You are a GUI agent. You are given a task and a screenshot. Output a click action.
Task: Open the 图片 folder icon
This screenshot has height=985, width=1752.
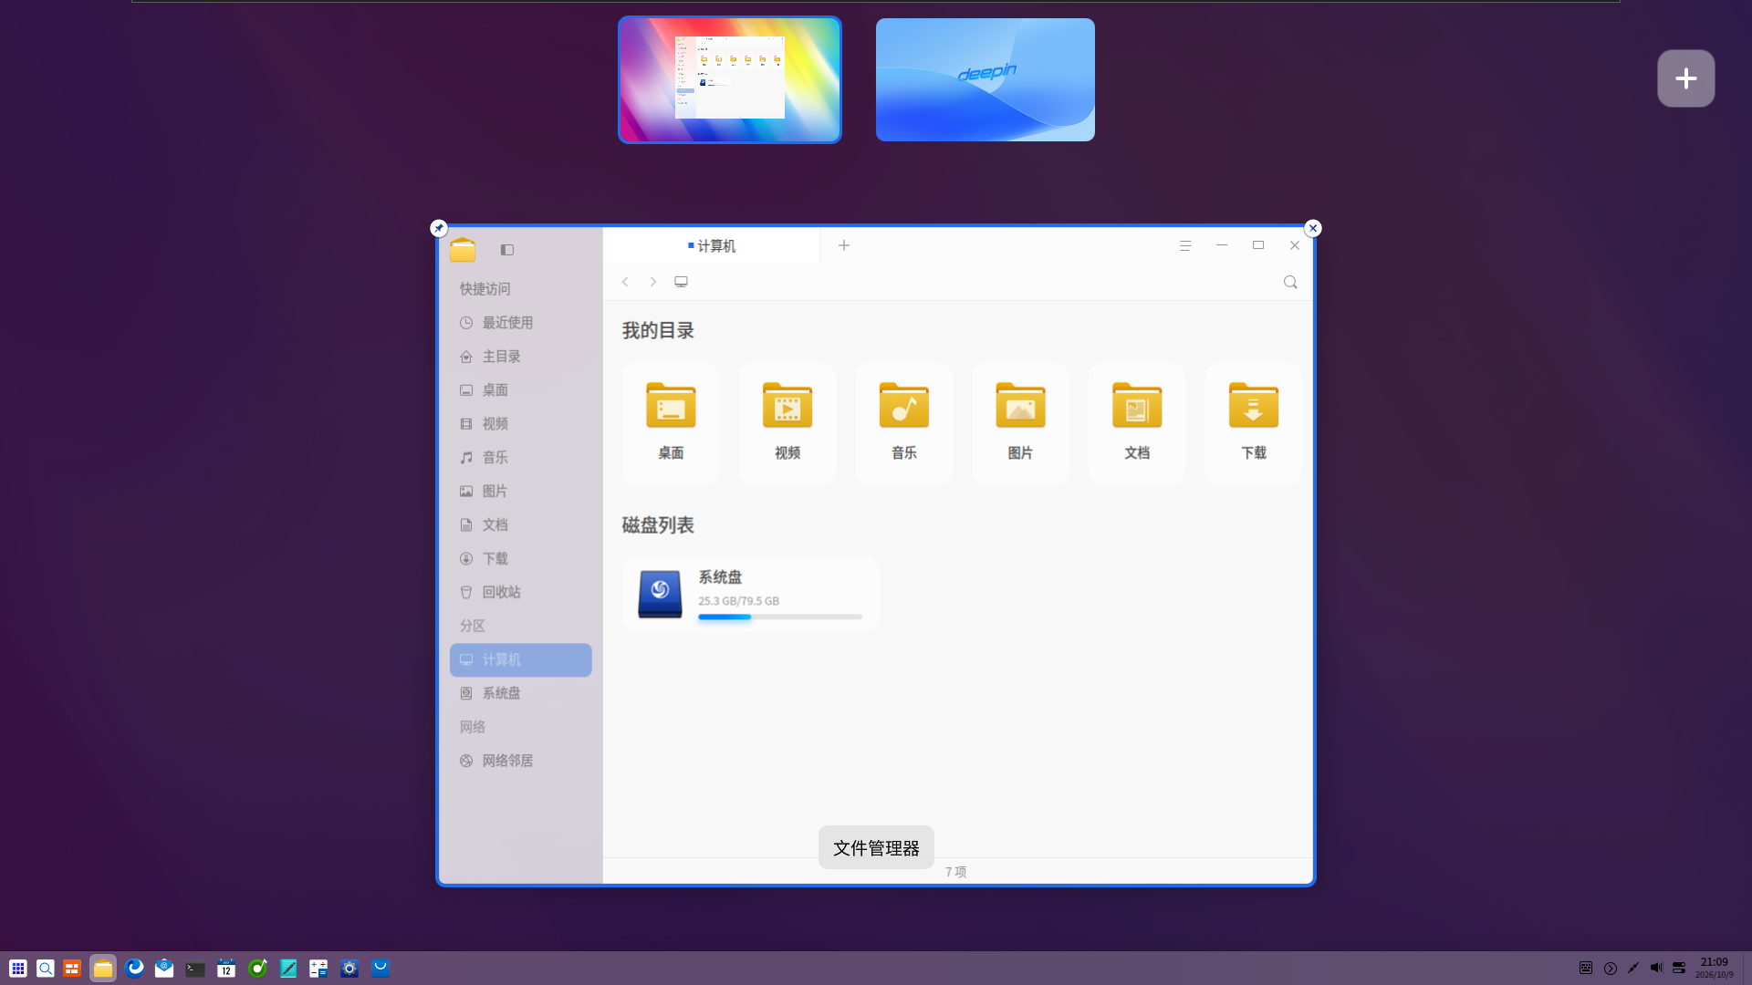pyautogui.click(x=1020, y=406)
